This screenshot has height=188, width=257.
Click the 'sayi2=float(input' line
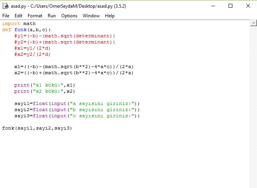point(77,110)
